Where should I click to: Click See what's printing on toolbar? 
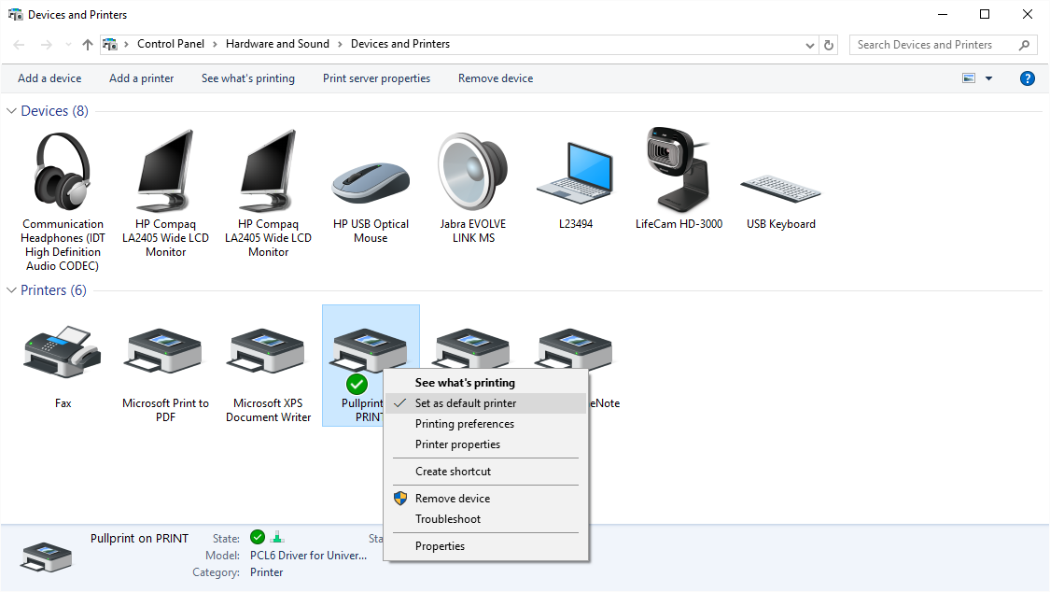(247, 78)
